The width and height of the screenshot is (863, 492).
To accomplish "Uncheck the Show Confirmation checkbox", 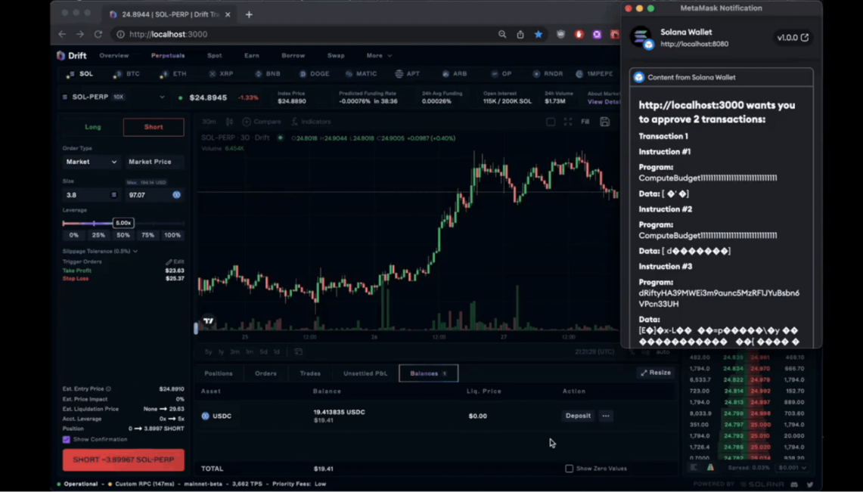I will [x=67, y=439].
